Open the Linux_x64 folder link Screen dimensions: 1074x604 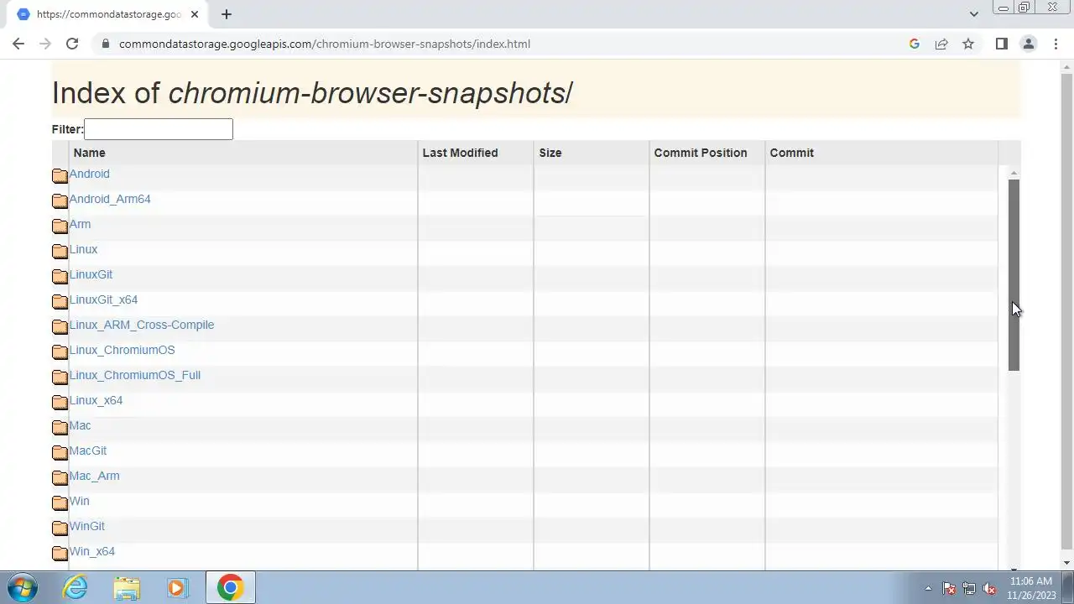click(x=96, y=400)
